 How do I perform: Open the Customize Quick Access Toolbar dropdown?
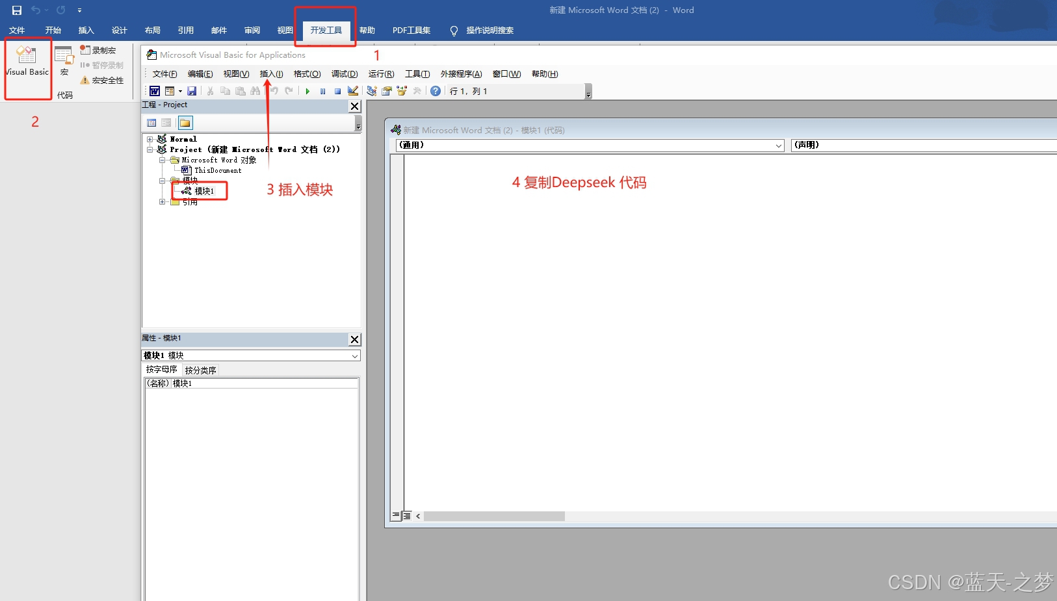pos(79,10)
